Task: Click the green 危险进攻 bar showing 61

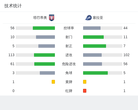Action: point(44,64)
